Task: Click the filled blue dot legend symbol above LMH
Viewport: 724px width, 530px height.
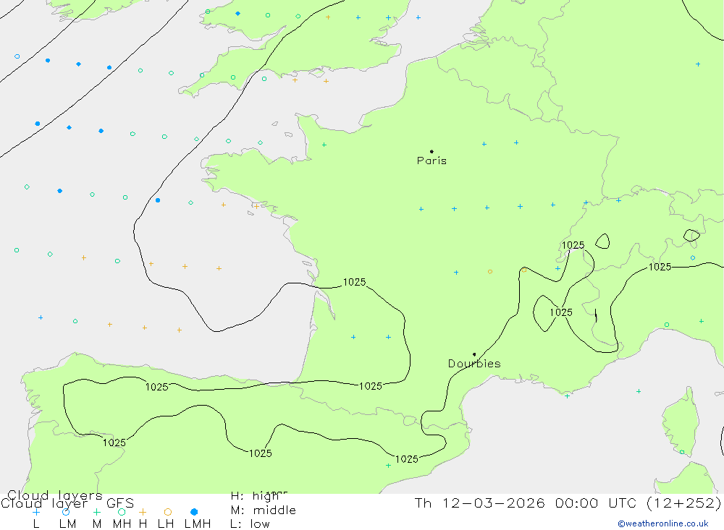Action: coord(194,511)
